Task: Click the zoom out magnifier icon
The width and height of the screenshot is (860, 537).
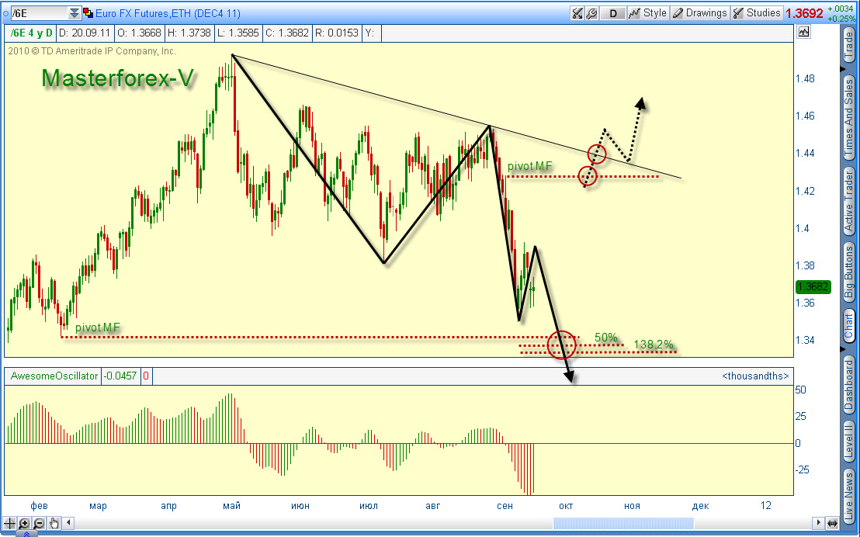Action: 40,523
